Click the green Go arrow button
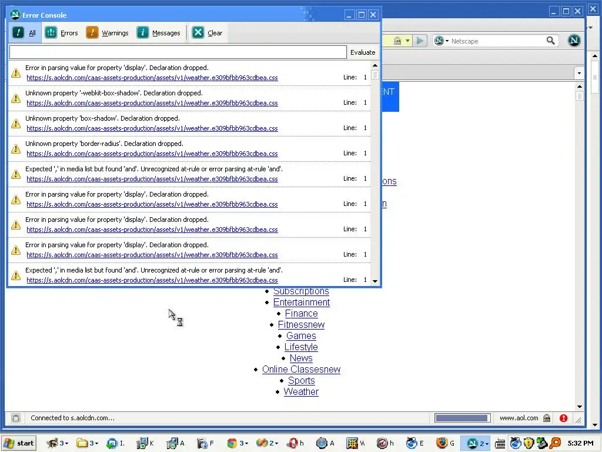The height and width of the screenshot is (452, 602). click(420, 41)
